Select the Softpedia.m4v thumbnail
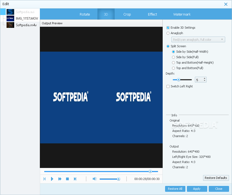This screenshot has height=195, width=232. pos(10,25)
